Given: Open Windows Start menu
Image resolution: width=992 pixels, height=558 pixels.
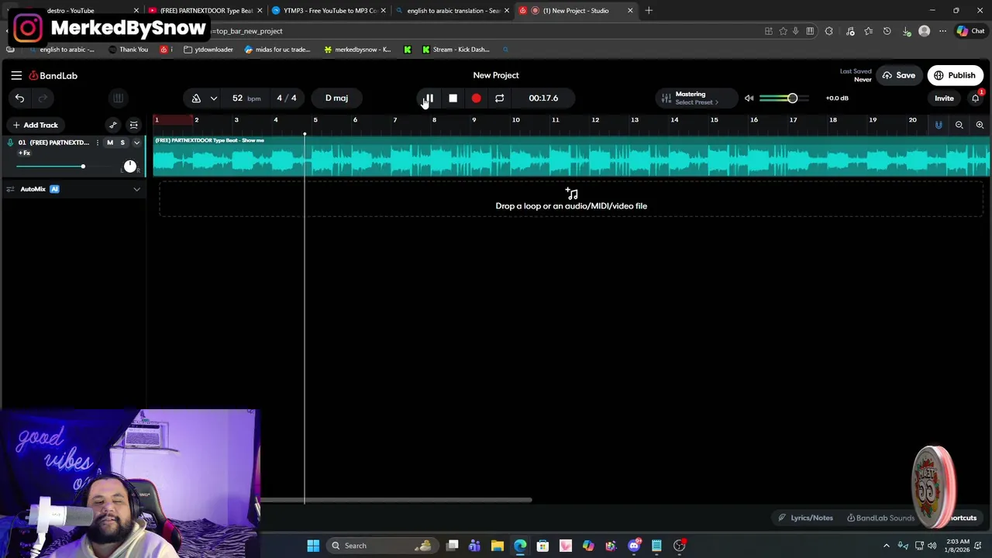Looking at the screenshot, I should pyautogui.click(x=313, y=546).
